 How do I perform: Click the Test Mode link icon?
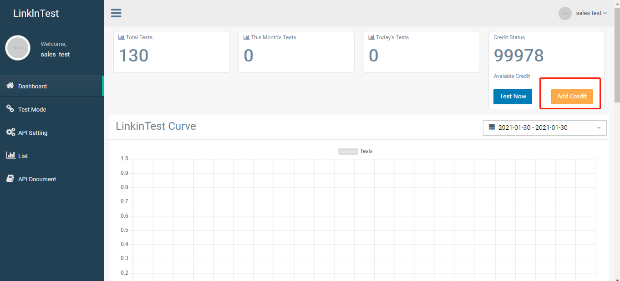10,109
